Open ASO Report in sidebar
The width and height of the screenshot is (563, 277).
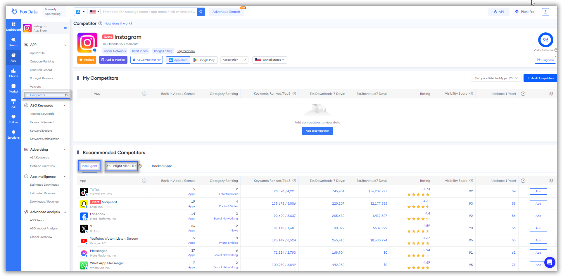tap(38, 220)
